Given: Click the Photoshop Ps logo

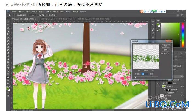Looking at the screenshot, I should (8, 11).
